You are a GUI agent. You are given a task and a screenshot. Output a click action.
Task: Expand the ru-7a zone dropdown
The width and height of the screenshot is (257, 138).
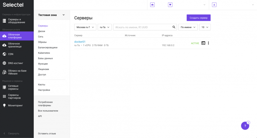104,27
